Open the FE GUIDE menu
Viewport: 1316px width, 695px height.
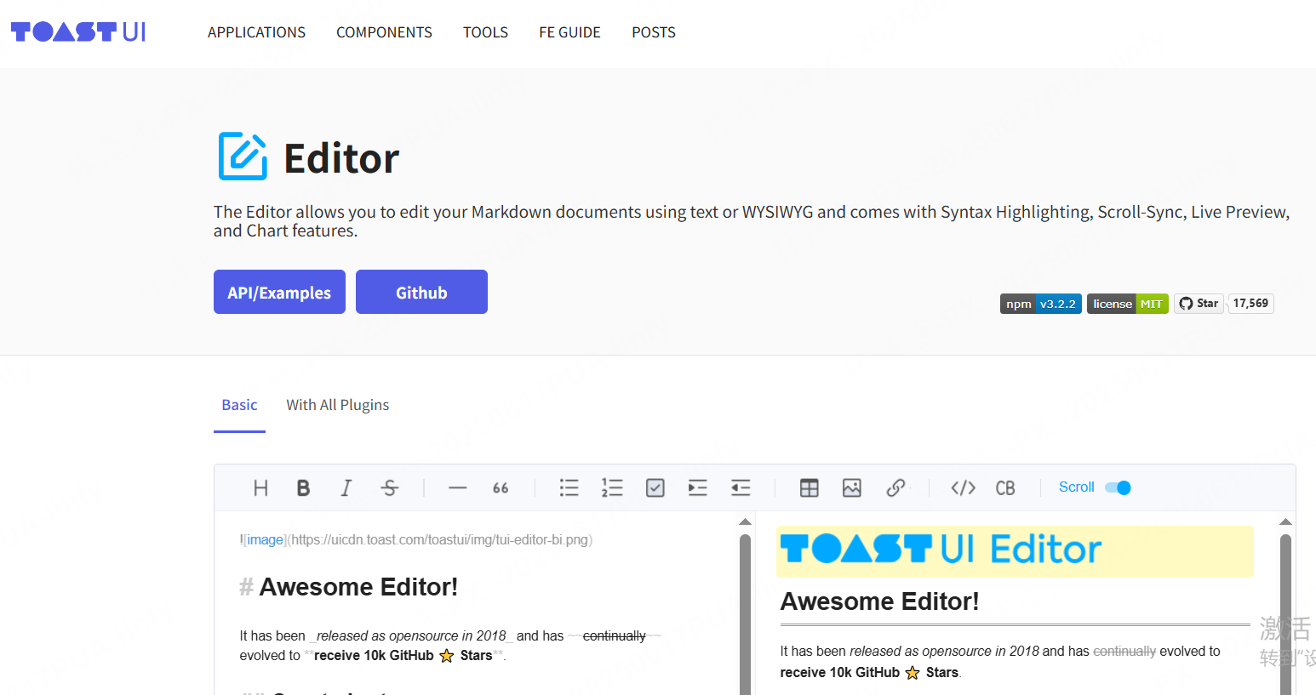tap(569, 32)
